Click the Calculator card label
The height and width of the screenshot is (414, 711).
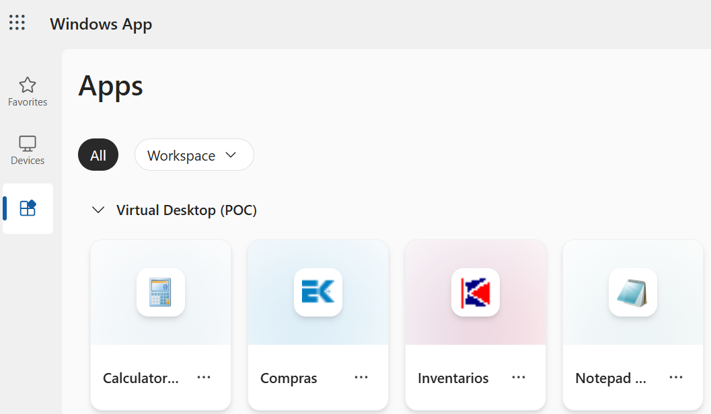click(141, 378)
